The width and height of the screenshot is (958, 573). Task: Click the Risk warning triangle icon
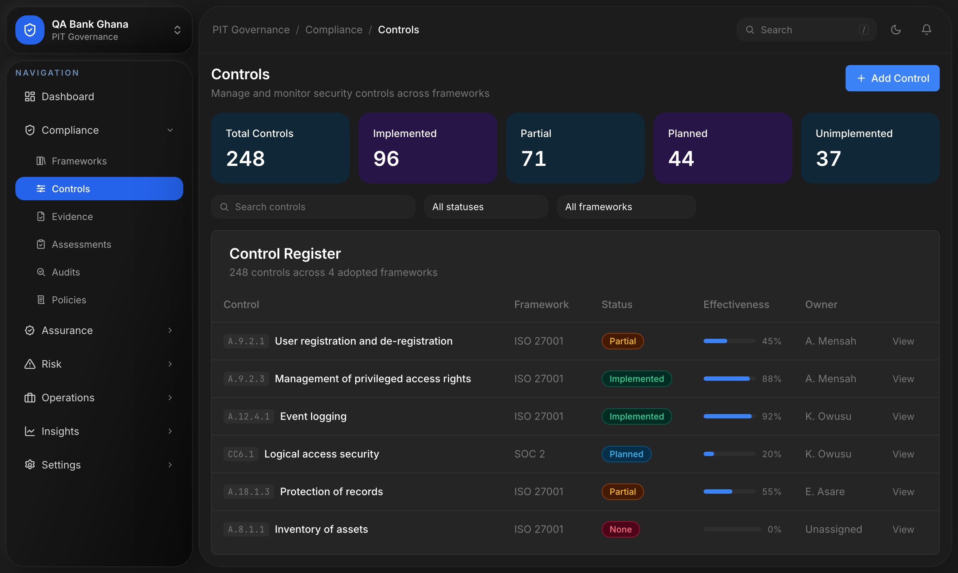pyautogui.click(x=30, y=364)
